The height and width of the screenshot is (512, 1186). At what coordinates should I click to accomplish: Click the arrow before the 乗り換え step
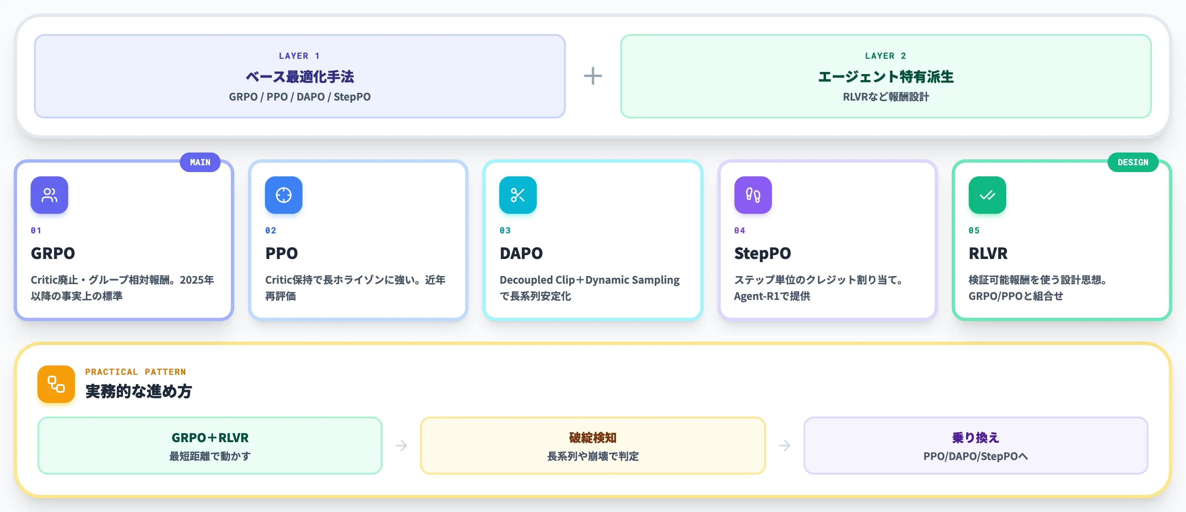click(785, 445)
